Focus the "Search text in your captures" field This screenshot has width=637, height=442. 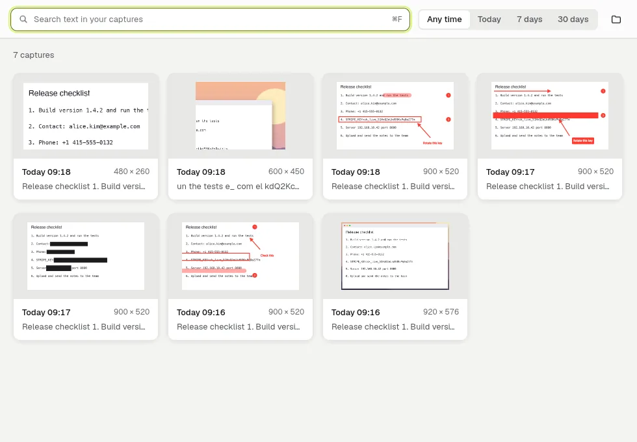210,19
